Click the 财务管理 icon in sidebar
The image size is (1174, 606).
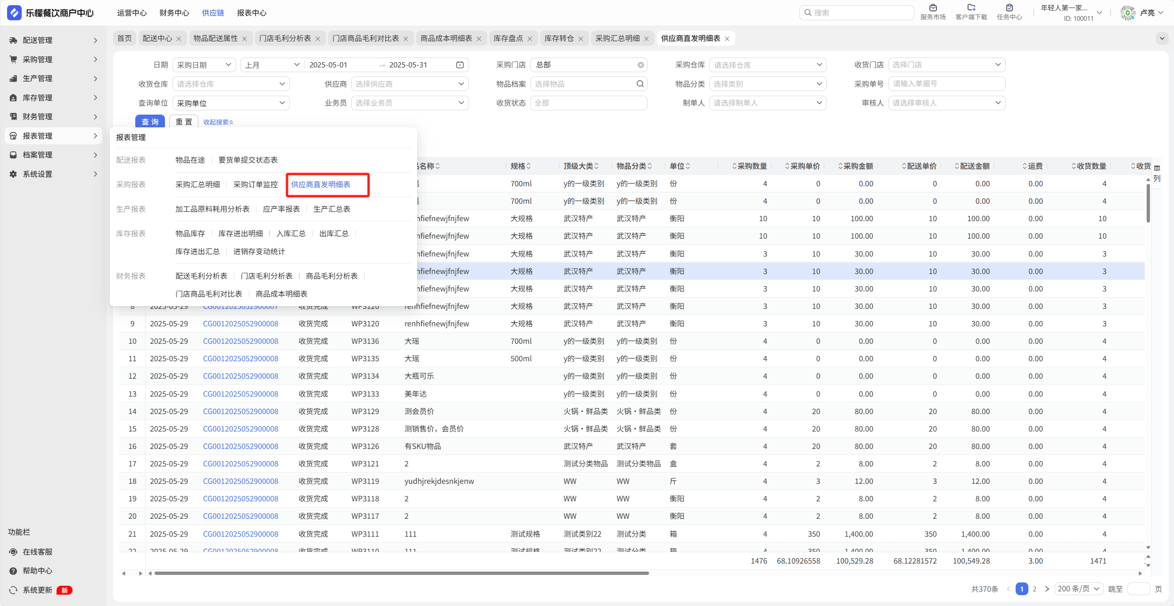13,116
